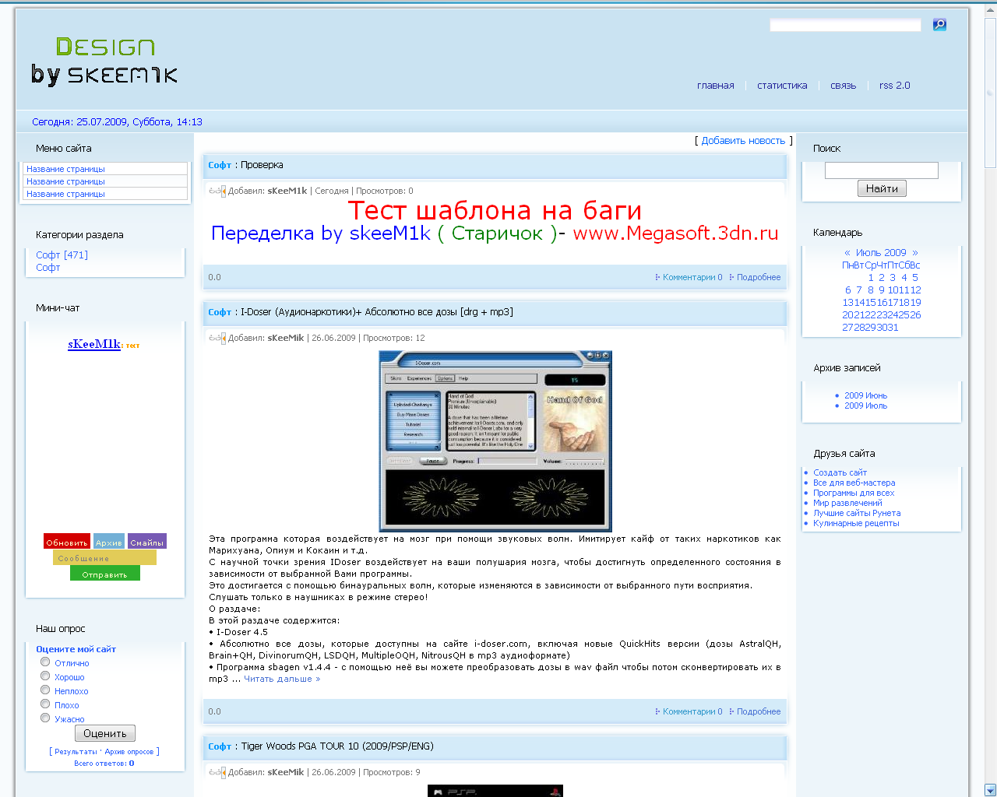Click the Найти search button
This screenshot has height=797, width=997.
click(x=882, y=188)
